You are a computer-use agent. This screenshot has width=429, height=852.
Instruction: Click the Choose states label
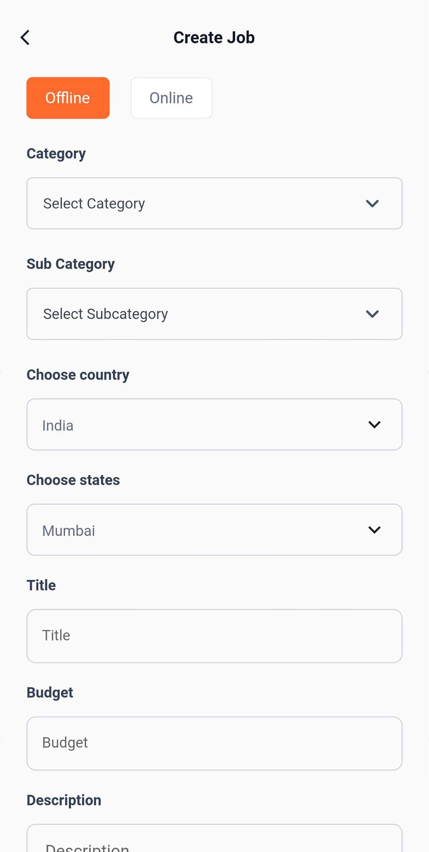[x=73, y=480]
